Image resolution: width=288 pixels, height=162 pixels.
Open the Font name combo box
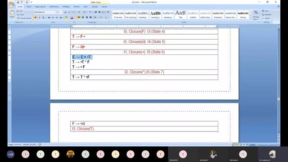(45, 12)
